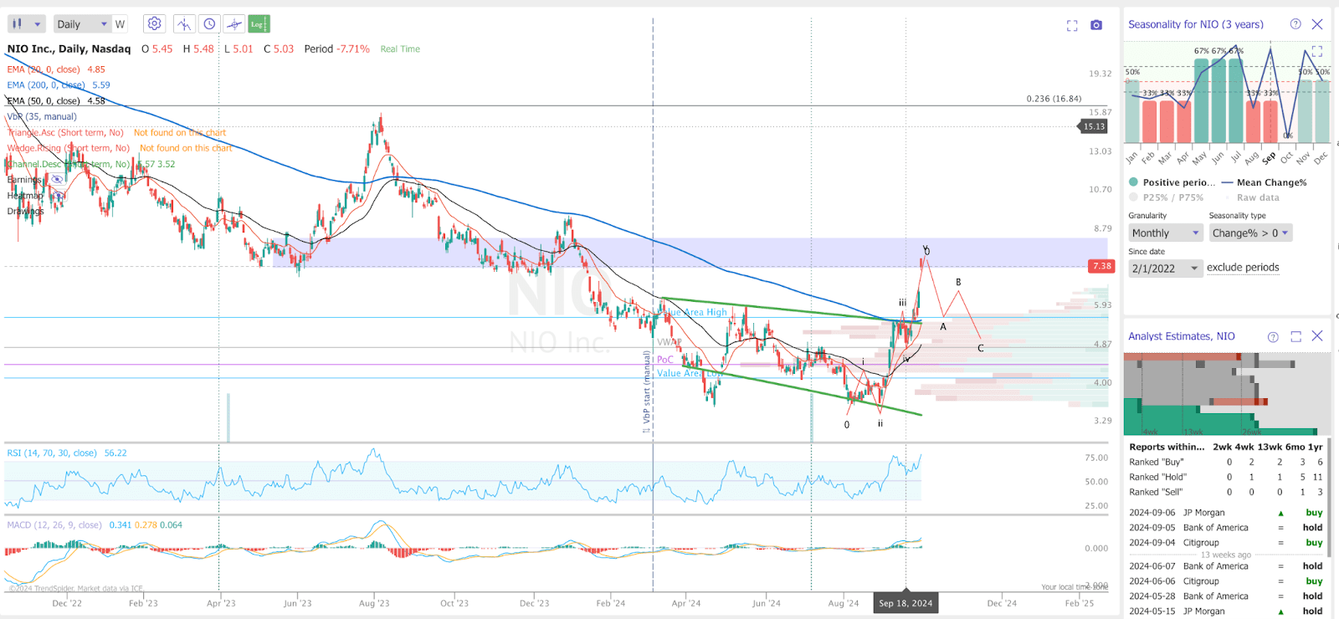The width and height of the screenshot is (1339, 619).
Task: Click the Drawings label on chart
Action: click(25, 212)
